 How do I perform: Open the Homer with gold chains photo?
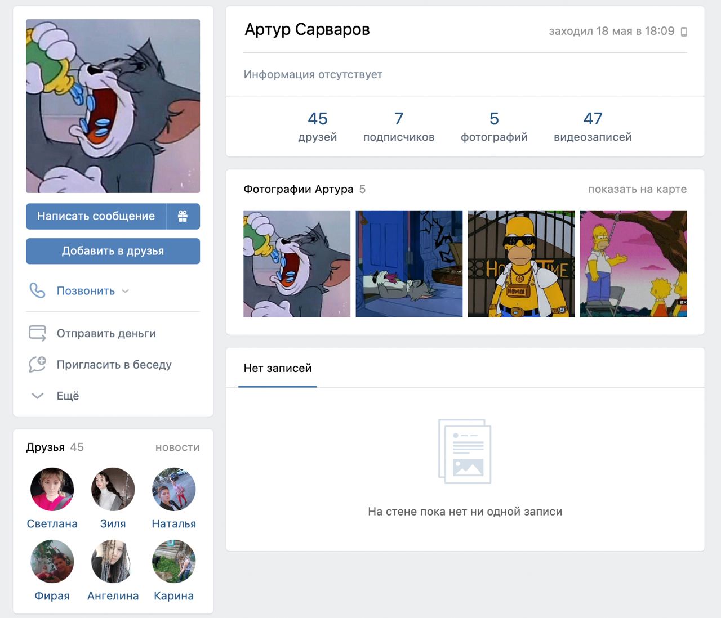tap(521, 263)
